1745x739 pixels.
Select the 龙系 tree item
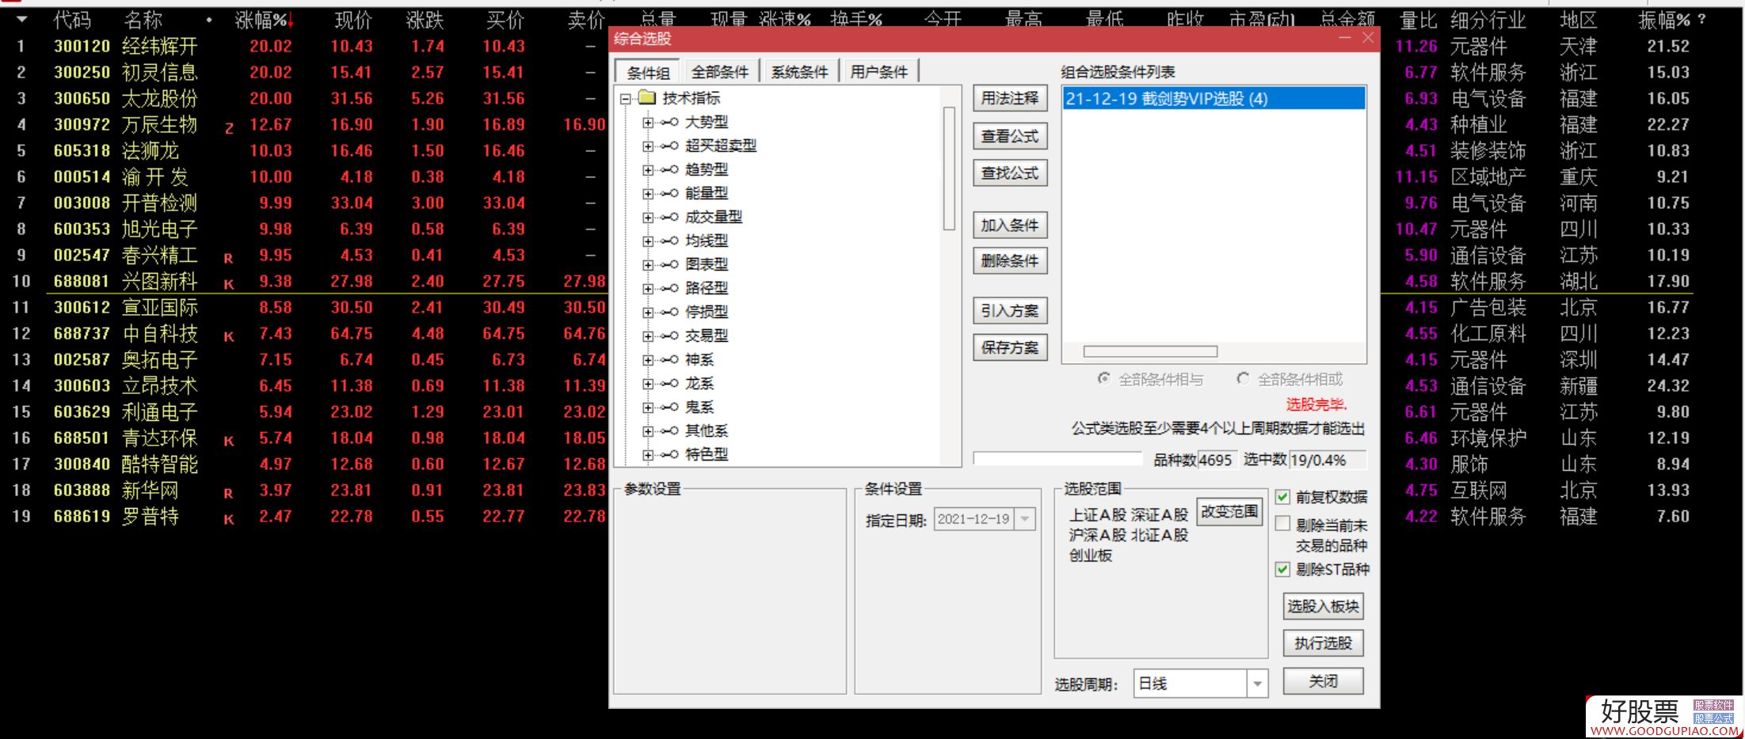point(699,384)
